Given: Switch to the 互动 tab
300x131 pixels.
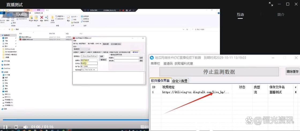Looking at the screenshot, I should [x=240, y=14].
